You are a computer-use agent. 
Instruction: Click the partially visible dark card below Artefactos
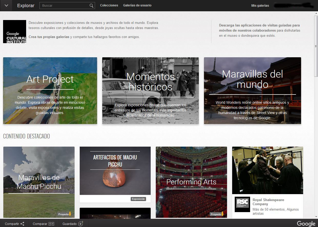click(115, 213)
